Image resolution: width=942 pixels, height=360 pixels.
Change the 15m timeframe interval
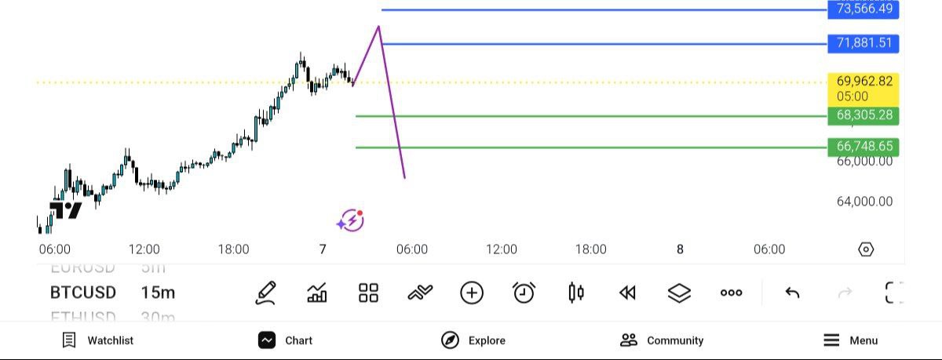[158, 293]
